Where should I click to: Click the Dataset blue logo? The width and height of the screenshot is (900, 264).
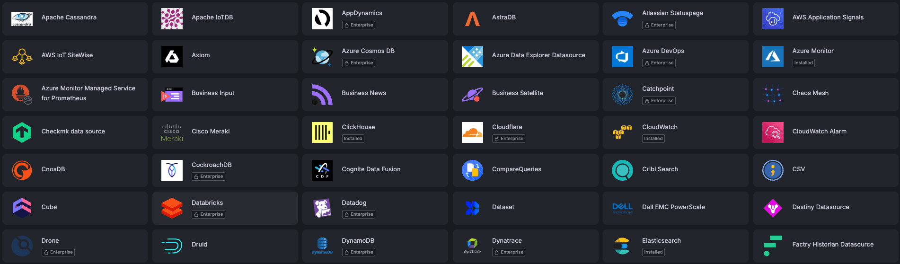[472, 208]
